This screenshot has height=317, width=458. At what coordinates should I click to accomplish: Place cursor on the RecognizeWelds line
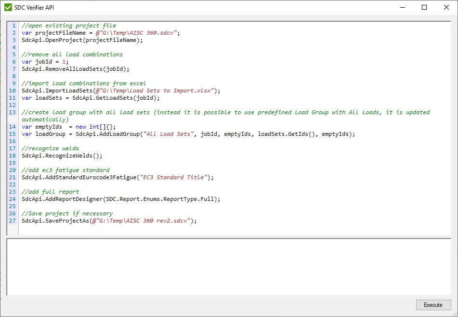point(63,155)
